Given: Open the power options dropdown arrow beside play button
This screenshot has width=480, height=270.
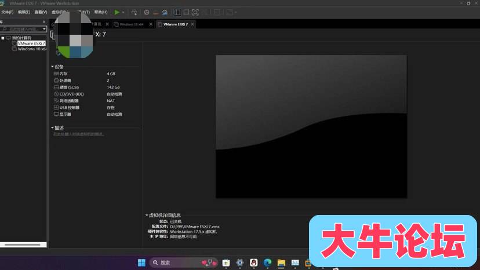Looking at the screenshot, I should [123, 12].
